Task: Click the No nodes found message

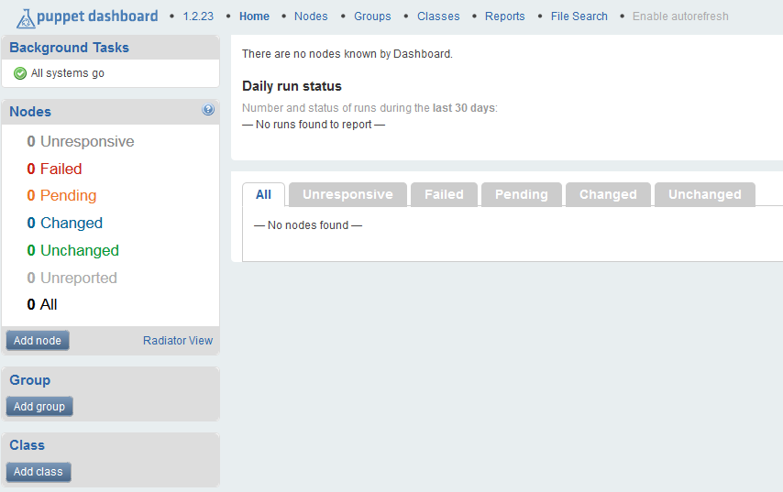Action: point(308,225)
